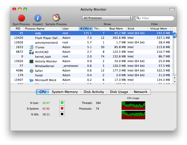
Task: Open the filter magnifier search options
Action: click(x=139, y=18)
